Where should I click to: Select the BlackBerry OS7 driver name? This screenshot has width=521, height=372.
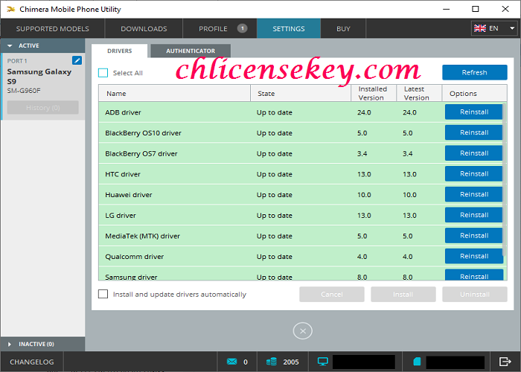click(x=141, y=153)
